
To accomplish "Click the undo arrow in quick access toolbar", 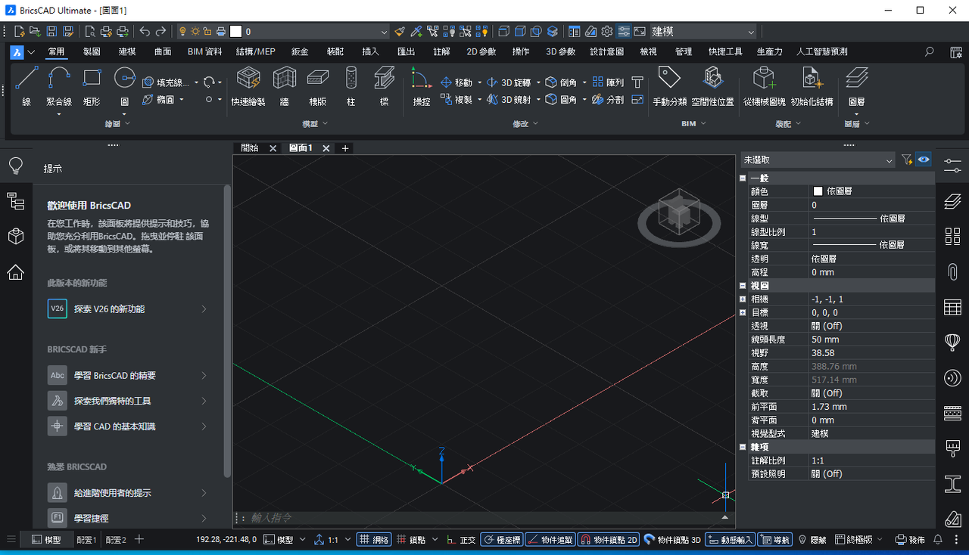I will [x=145, y=32].
